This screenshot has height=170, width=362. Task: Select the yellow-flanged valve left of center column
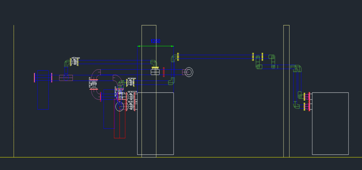click(x=130, y=82)
